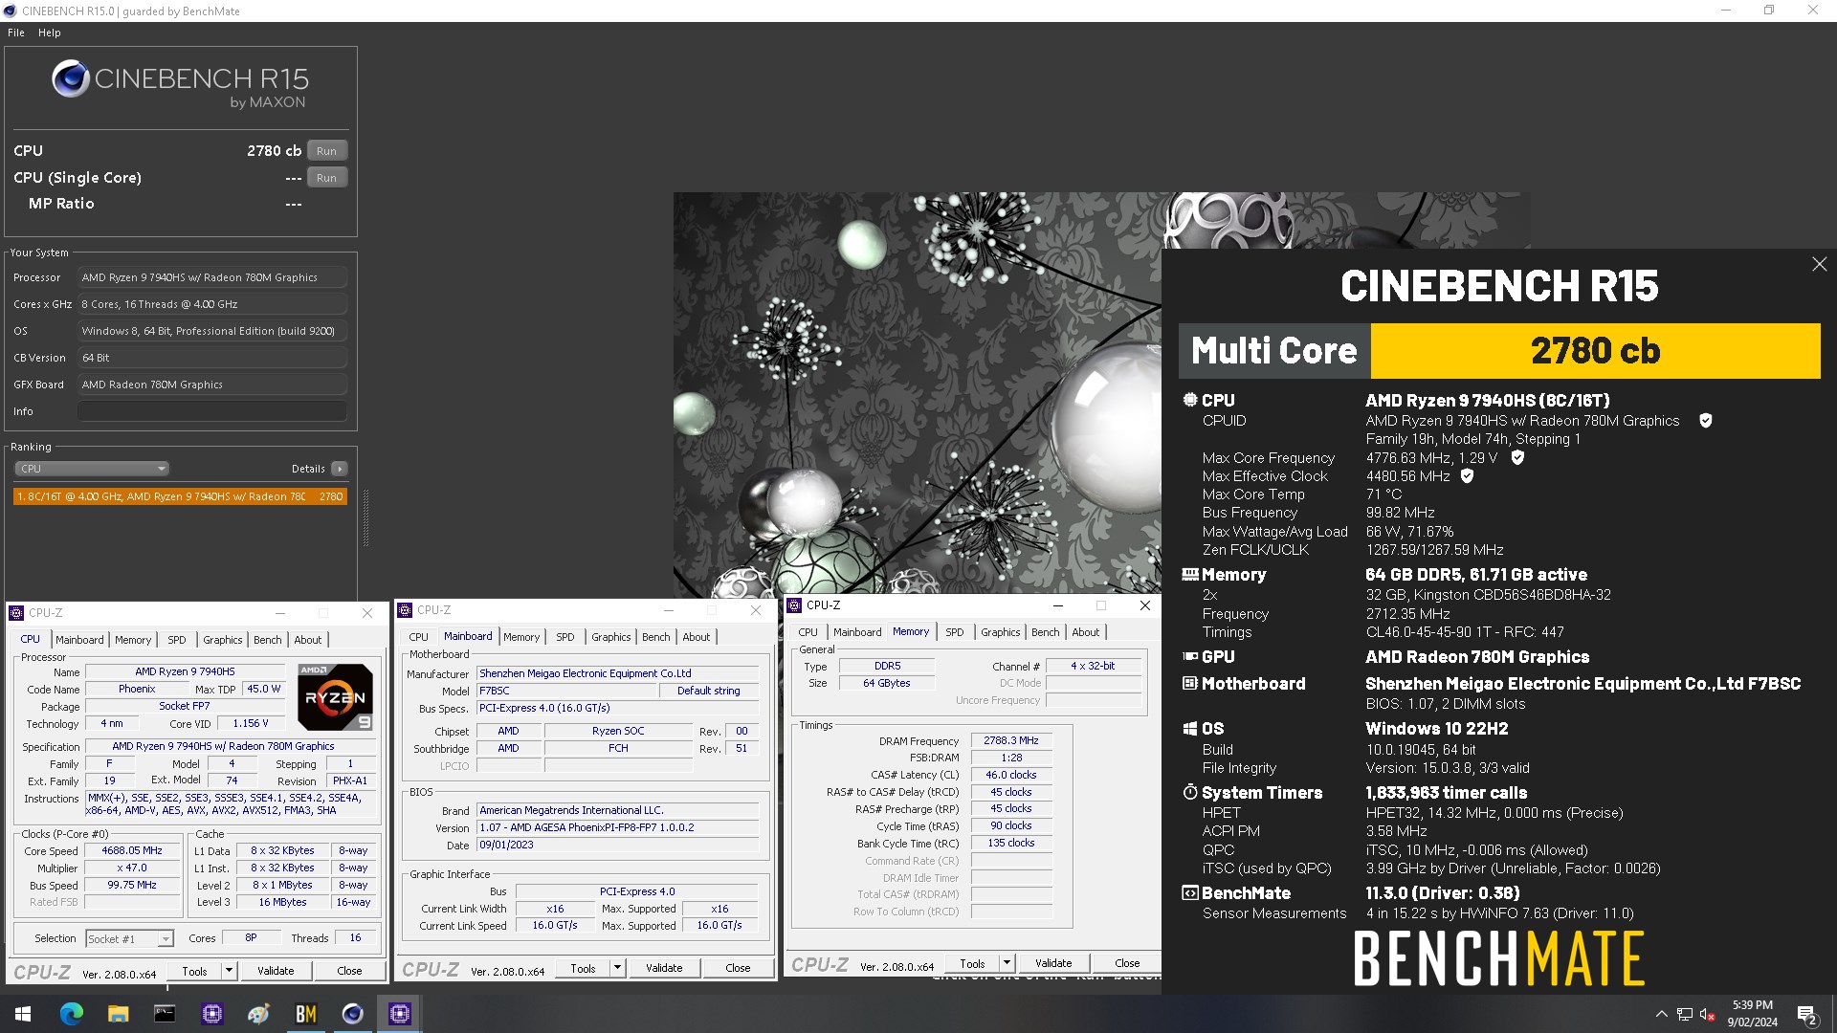
Task: Click the Default string field in Mainboard
Action: click(709, 691)
